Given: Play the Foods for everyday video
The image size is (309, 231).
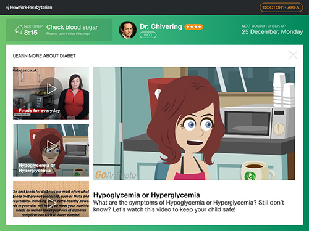Looking at the screenshot, I should (x=51, y=89).
